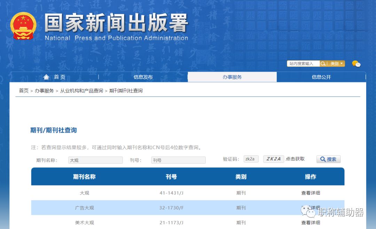
Task: Click 期刊 category in the 美术大观 row
Action: click(x=241, y=223)
